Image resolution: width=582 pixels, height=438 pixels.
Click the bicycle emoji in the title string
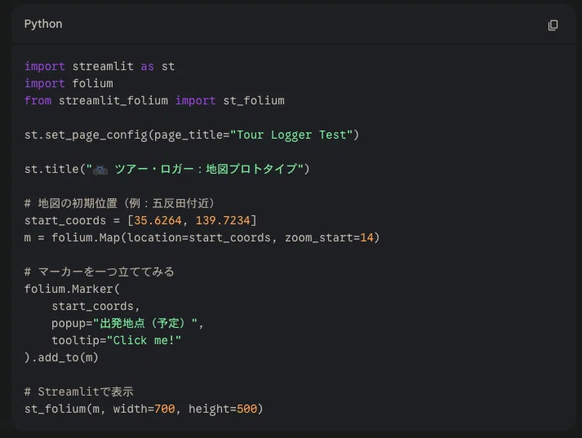100,170
